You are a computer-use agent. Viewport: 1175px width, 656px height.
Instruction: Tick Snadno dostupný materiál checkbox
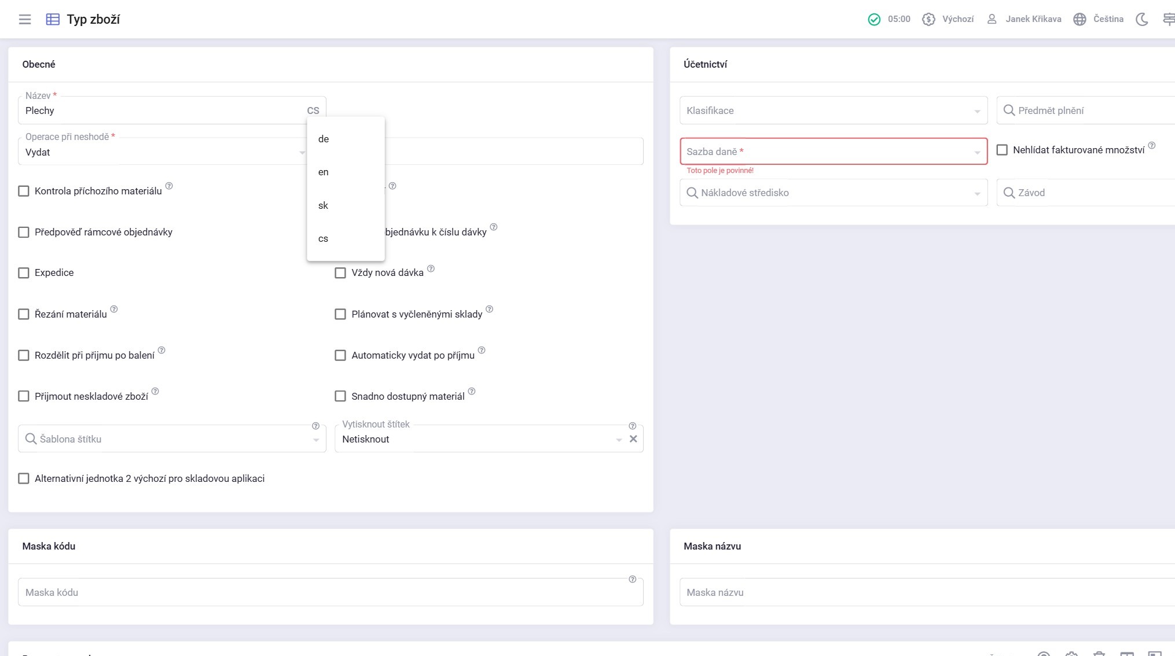point(340,396)
